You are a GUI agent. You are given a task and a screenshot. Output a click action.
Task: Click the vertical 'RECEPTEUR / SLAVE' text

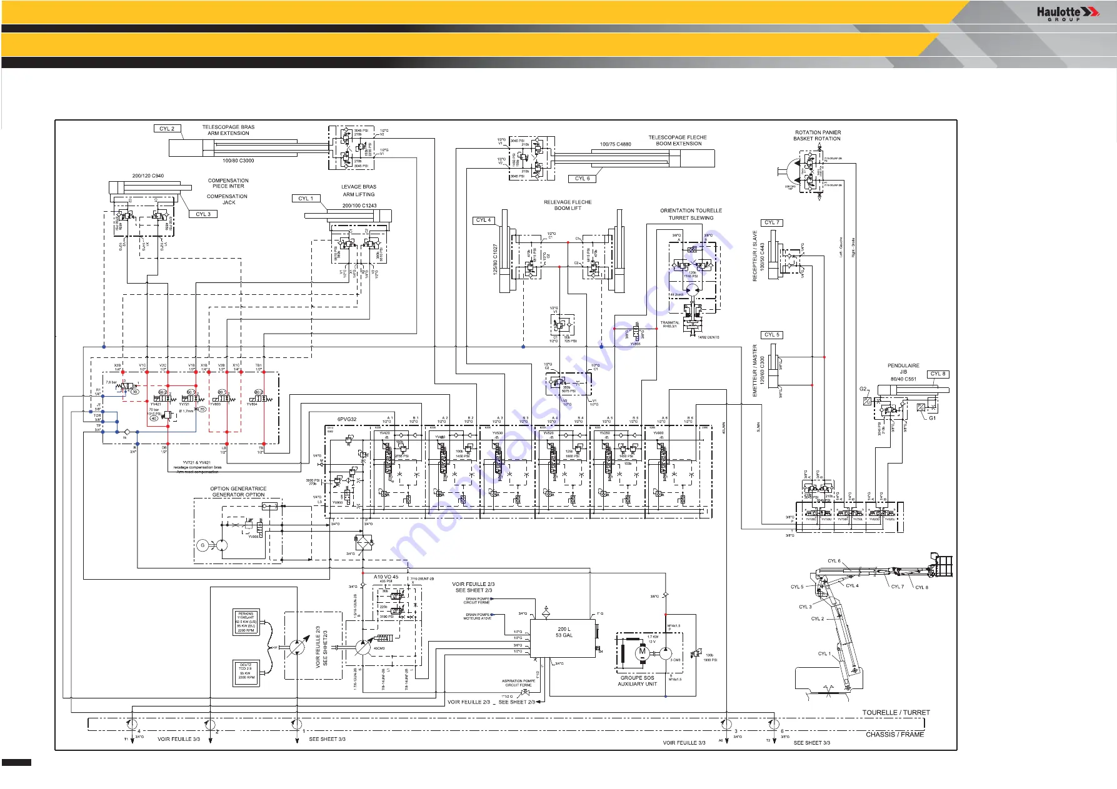pyautogui.click(x=754, y=257)
